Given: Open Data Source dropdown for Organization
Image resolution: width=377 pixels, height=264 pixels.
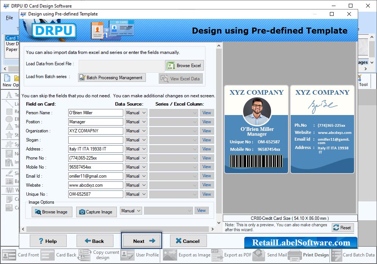Looking at the screenshot, I should (136, 131).
